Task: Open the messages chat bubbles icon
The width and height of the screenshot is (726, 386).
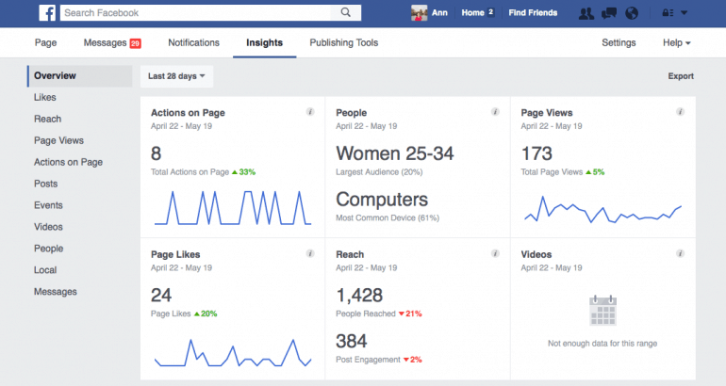Action: pos(609,13)
